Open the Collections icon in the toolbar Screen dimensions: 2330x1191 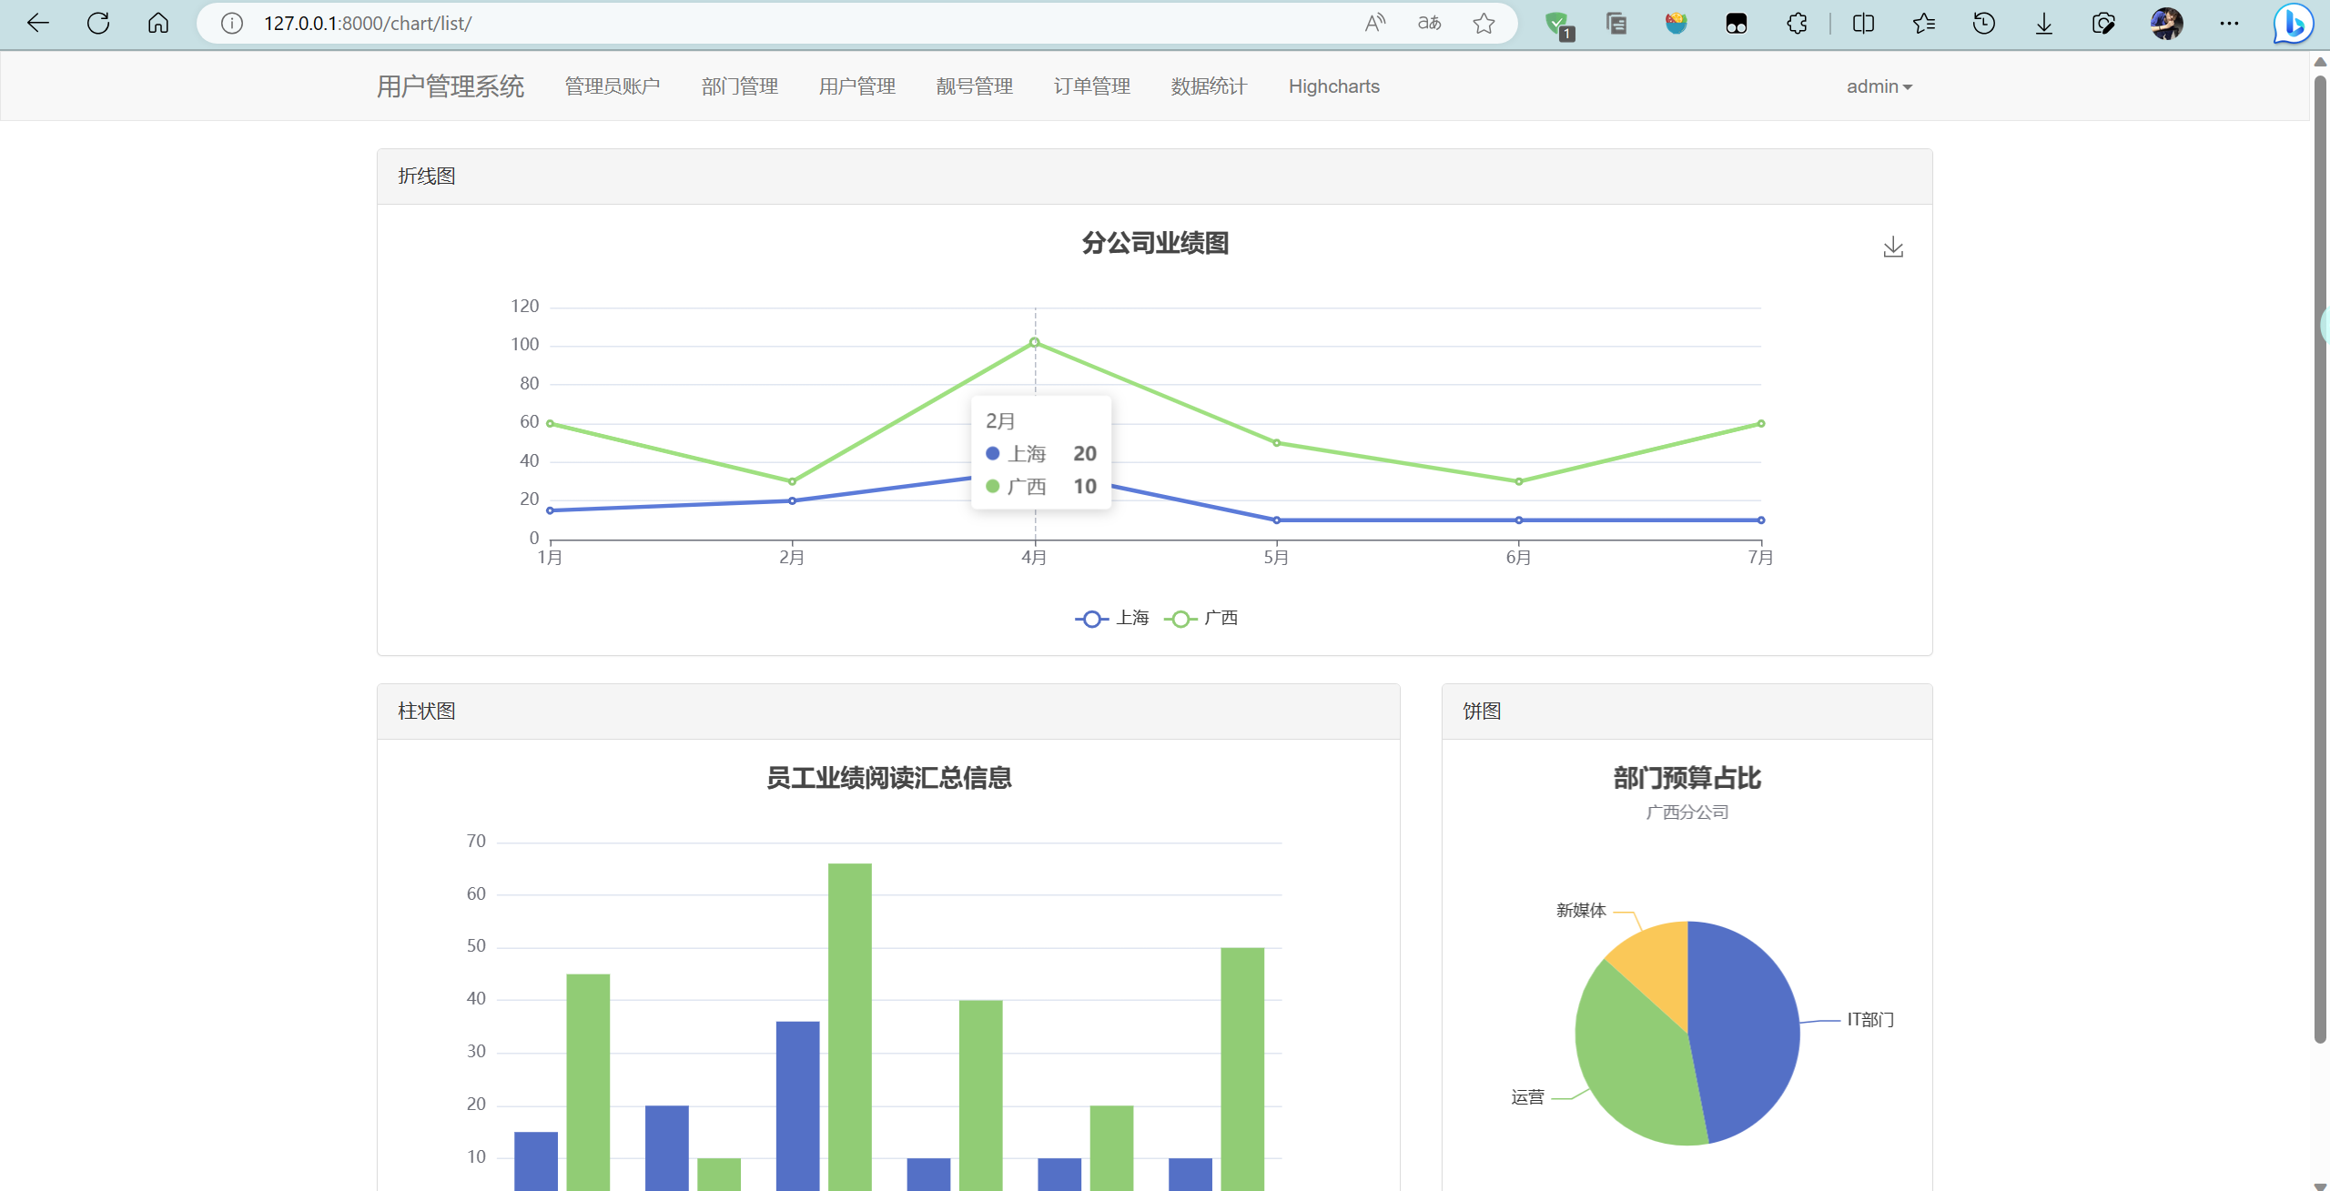tap(1616, 23)
